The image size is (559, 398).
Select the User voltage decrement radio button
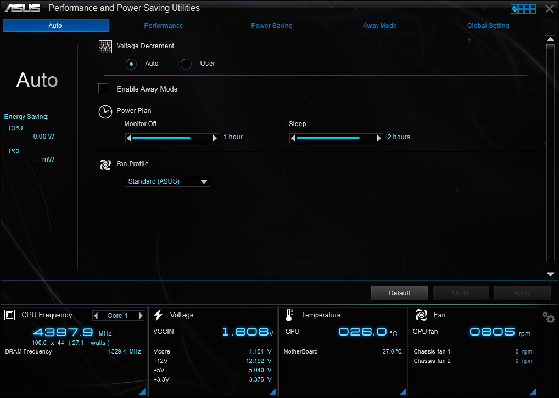(x=186, y=64)
